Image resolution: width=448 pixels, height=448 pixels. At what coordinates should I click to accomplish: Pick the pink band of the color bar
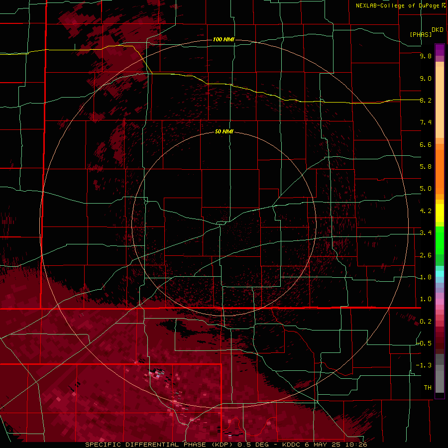(x=440, y=302)
